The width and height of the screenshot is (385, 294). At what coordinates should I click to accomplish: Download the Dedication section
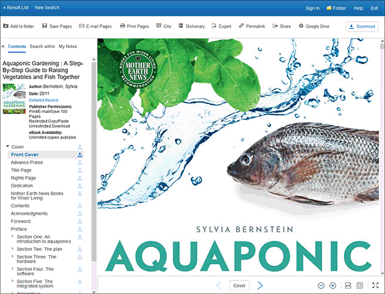[x=80, y=186]
